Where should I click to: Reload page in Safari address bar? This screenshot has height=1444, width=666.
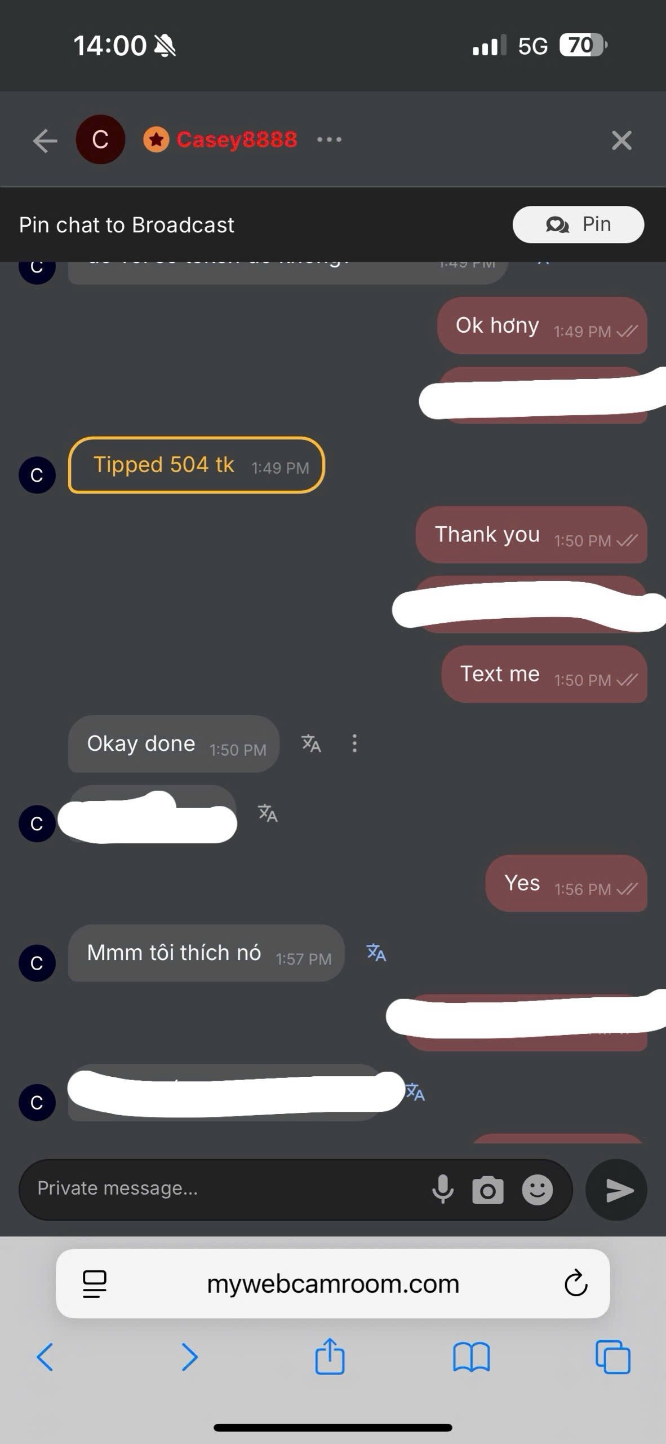coord(576,1284)
